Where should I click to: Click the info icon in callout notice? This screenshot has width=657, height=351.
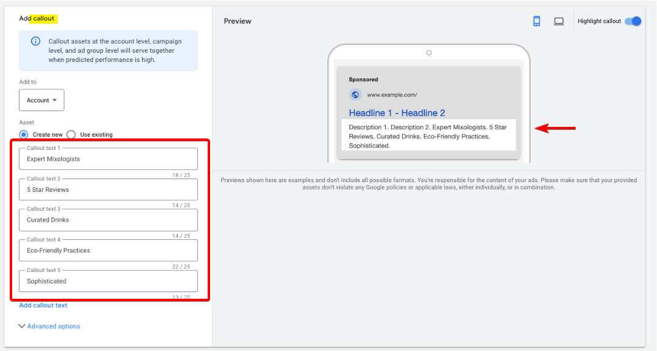(x=36, y=42)
